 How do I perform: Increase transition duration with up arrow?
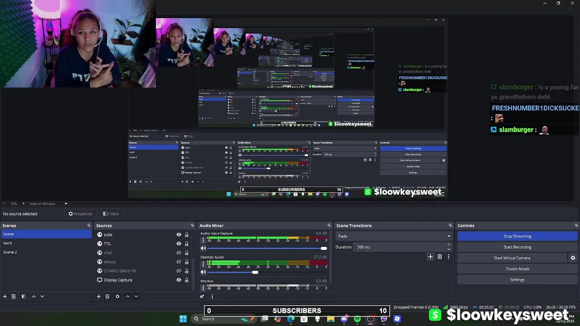click(x=449, y=245)
